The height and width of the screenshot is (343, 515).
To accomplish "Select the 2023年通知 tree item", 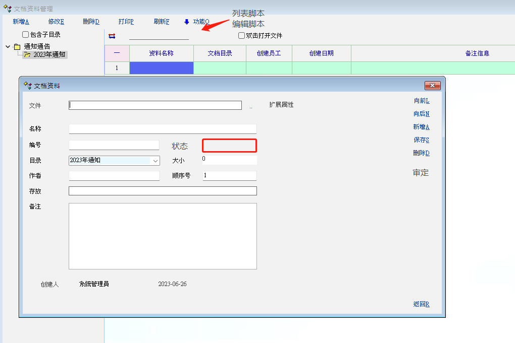I will 49,54.
